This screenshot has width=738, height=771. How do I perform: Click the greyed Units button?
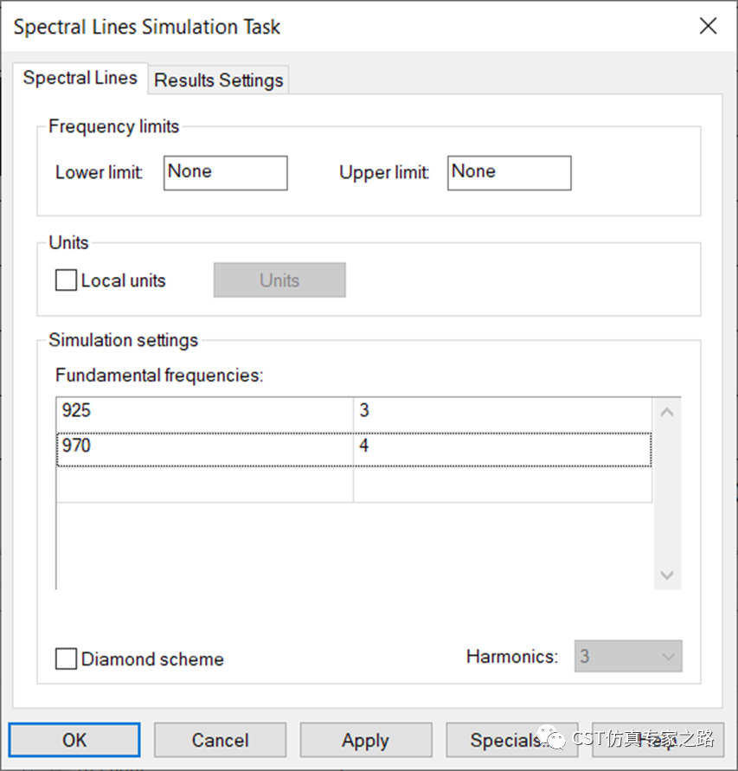click(279, 280)
